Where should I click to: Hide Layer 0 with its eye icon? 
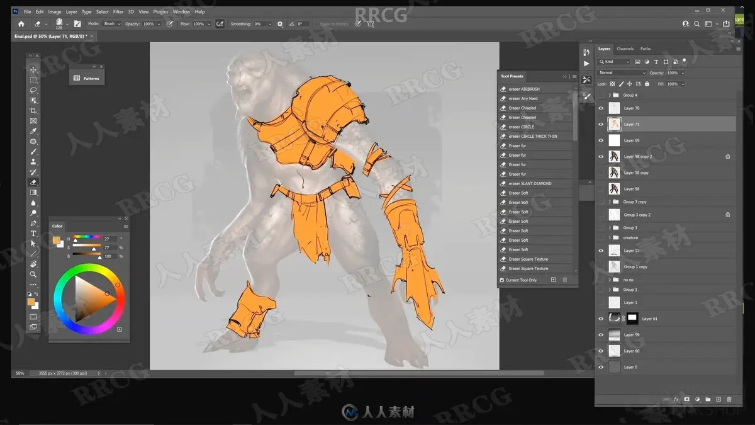601,367
